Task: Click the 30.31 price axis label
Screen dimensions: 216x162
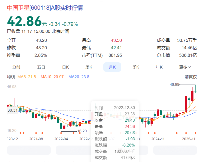Action: (12, 110)
